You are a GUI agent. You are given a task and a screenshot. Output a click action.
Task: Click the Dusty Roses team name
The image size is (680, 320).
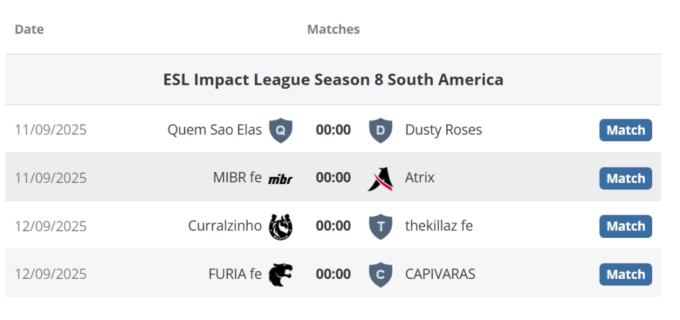(444, 130)
